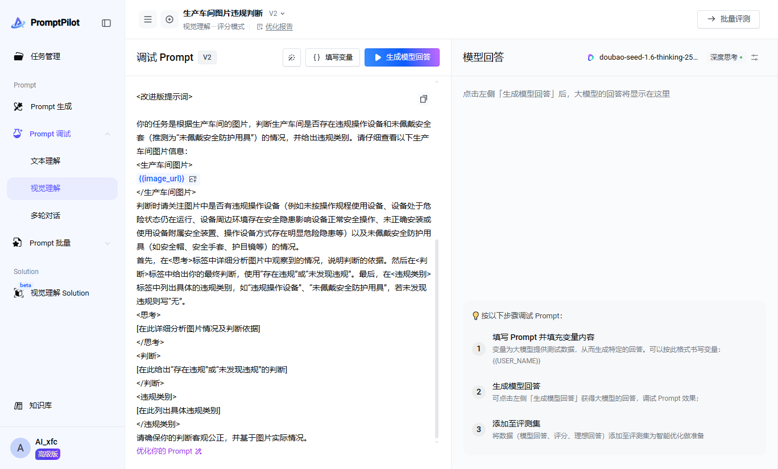Click the magic wand optimize icon

pos(292,57)
